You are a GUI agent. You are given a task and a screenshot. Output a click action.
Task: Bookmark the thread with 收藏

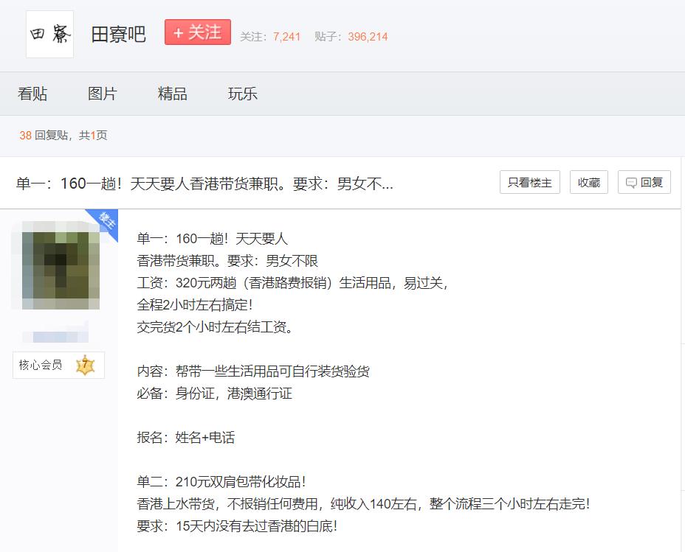tap(588, 182)
